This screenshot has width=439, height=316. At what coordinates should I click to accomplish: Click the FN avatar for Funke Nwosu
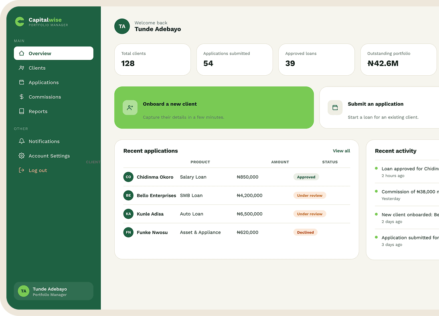(128, 232)
